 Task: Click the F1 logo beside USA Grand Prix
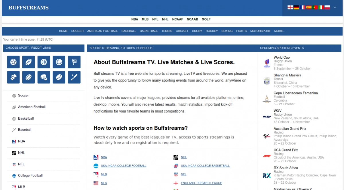click(x=267, y=156)
